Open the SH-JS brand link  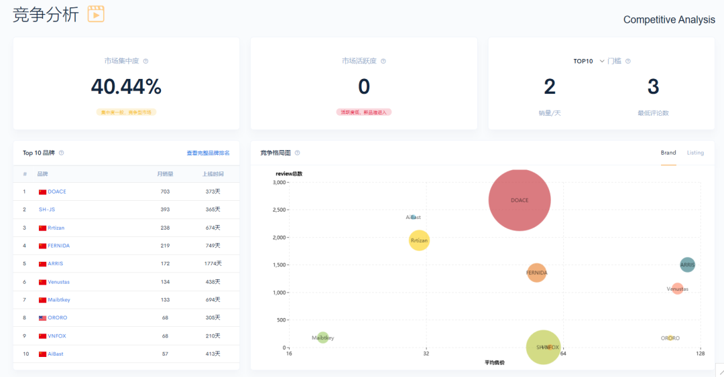point(47,210)
